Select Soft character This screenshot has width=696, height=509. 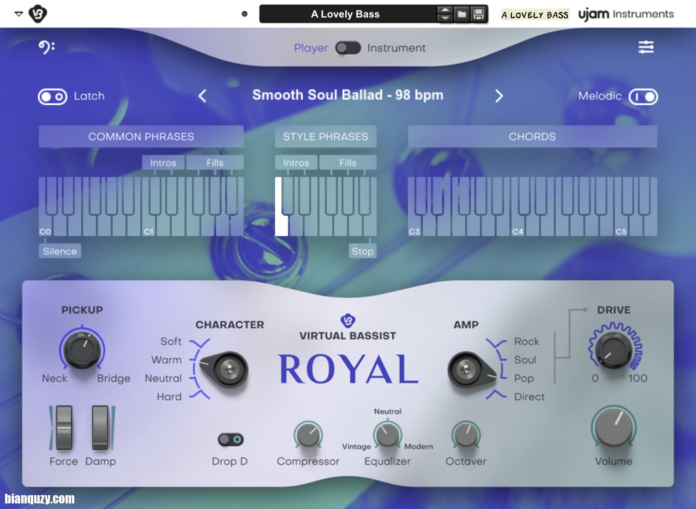(171, 341)
